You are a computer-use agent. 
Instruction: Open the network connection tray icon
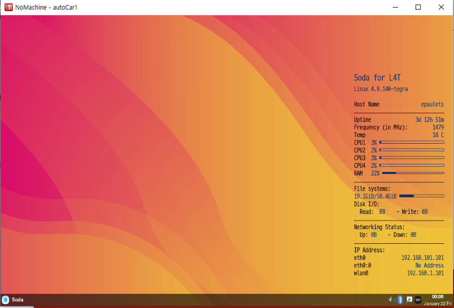pos(409,299)
